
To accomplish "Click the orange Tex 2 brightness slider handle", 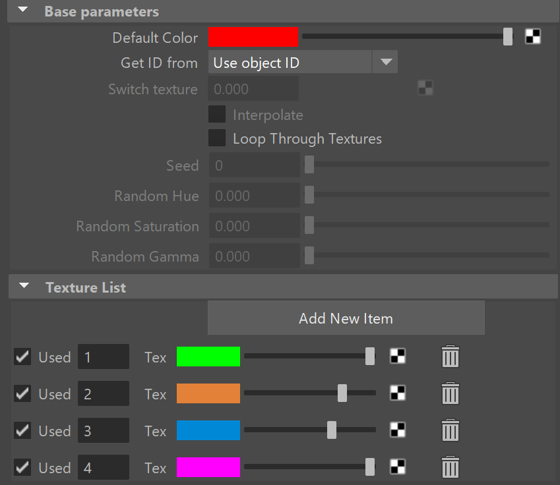I will pos(342,393).
